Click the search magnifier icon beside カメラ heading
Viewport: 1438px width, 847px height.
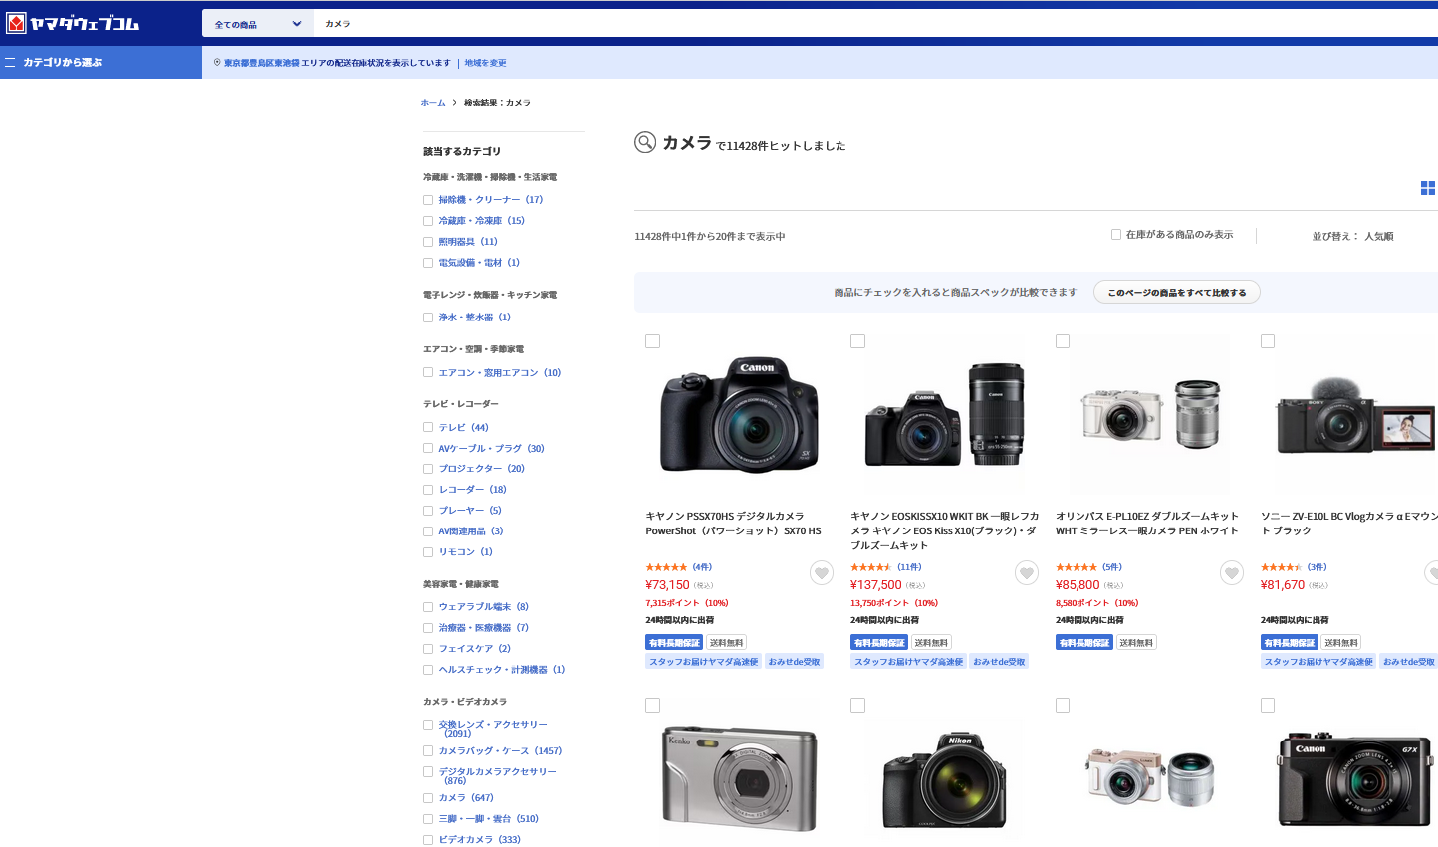click(645, 143)
